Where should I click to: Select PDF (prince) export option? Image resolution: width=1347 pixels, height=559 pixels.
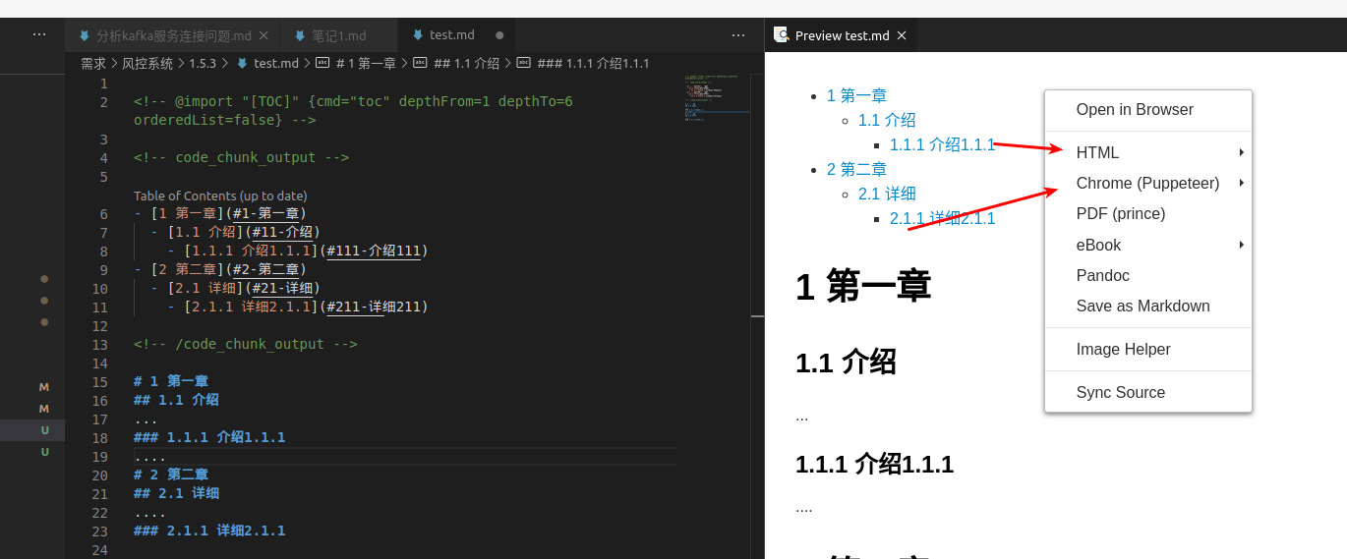[x=1148, y=214]
